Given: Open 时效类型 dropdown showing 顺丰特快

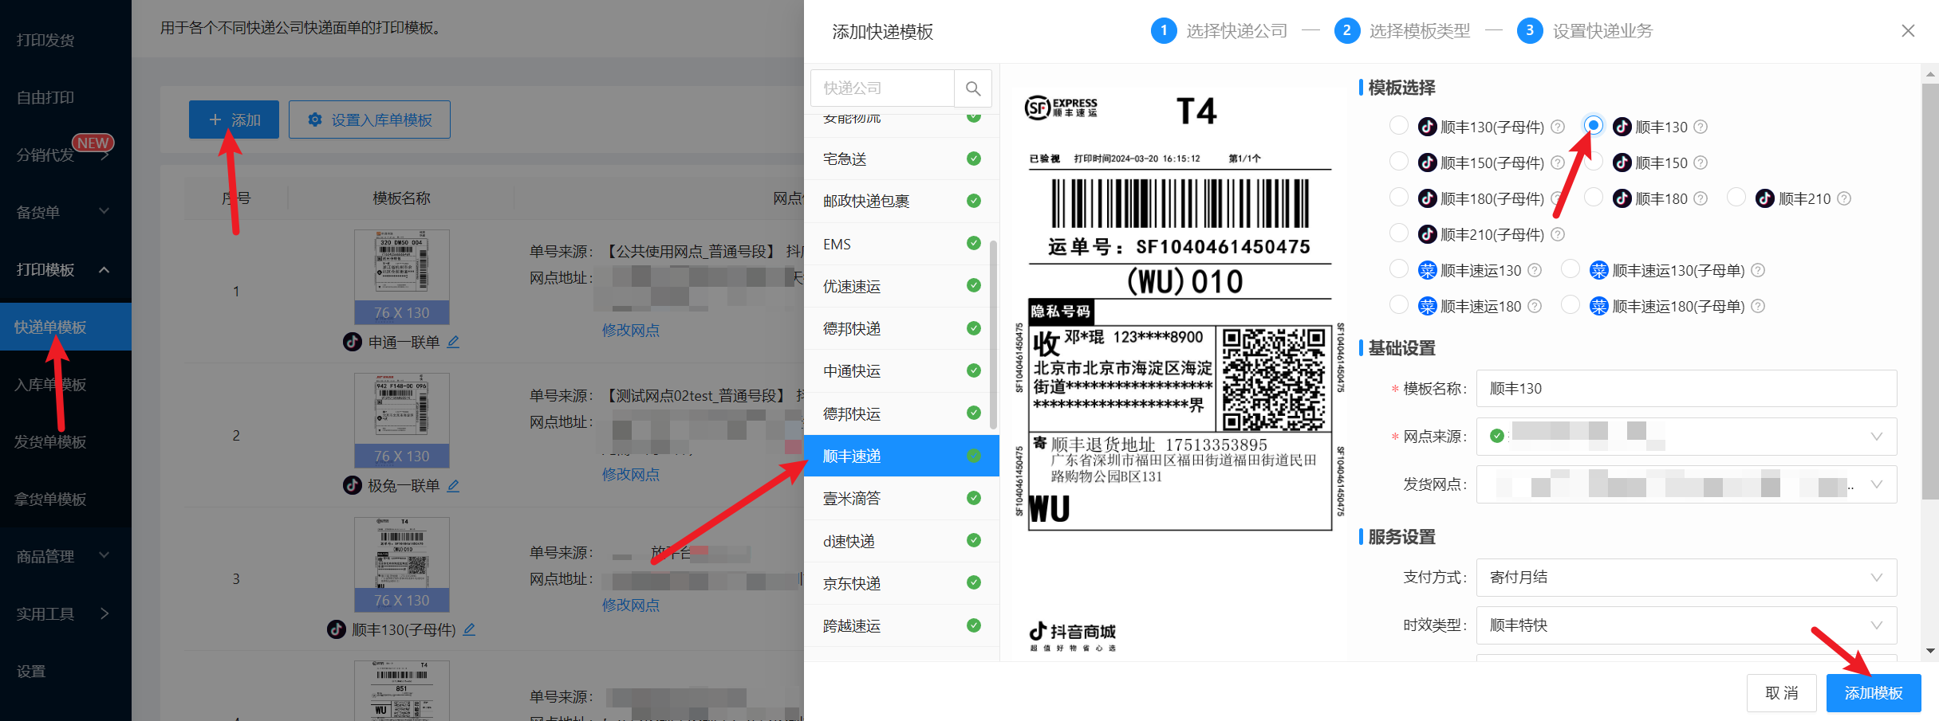Looking at the screenshot, I should (1686, 625).
